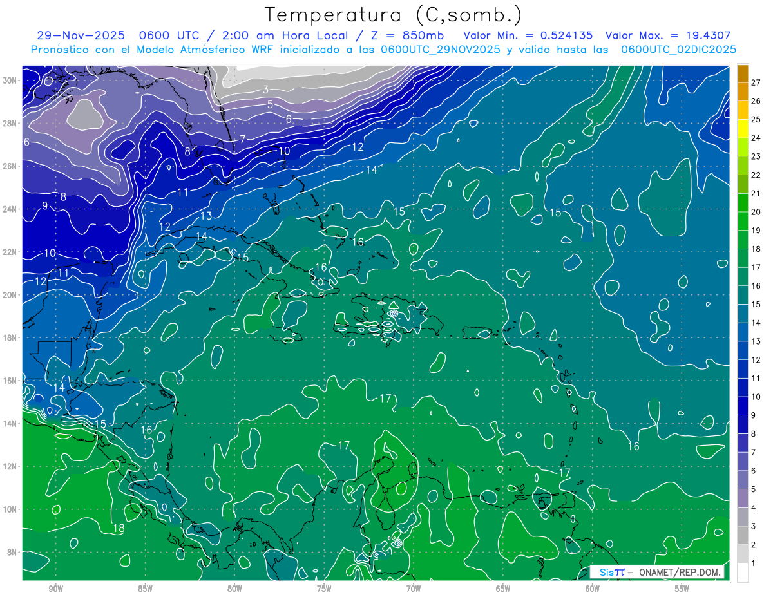Click the 30N latitude axis label
Screen dimensions: 773x597
click(10, 80)
